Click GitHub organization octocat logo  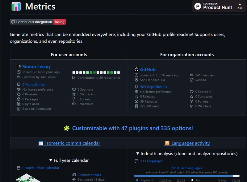click(x=136, y=69)
